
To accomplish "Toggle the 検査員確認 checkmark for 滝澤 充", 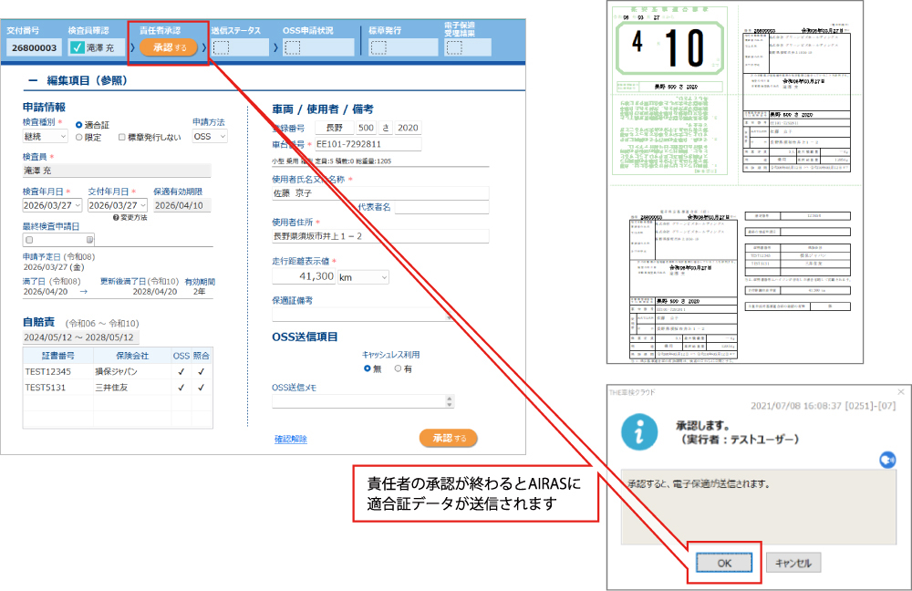I will (x=78, y=48).
